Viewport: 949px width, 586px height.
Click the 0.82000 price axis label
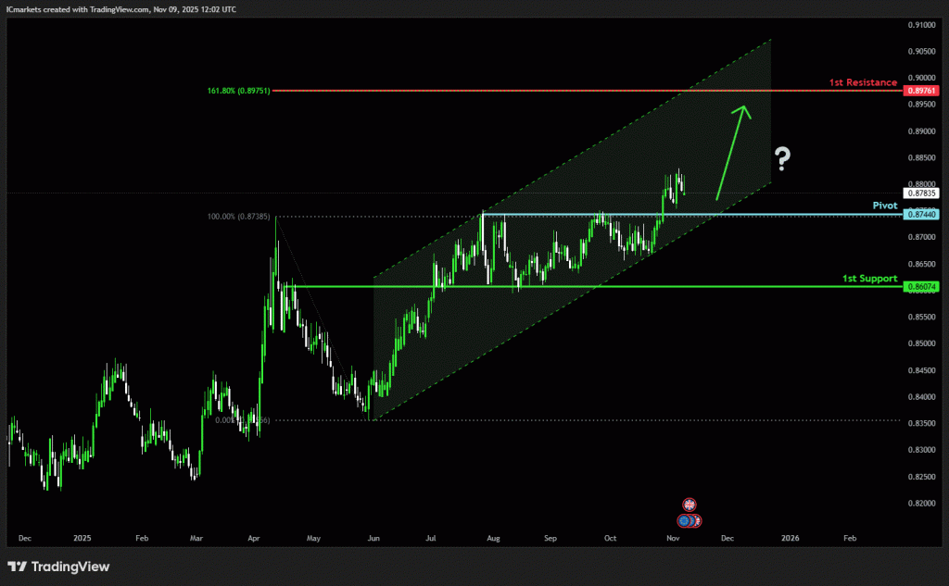(922, 504)
